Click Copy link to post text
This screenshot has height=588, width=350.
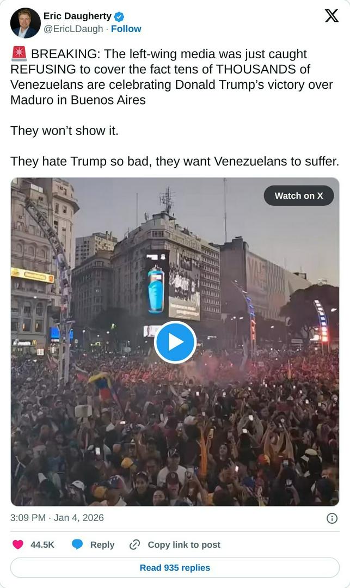click(x=184, y=545)
